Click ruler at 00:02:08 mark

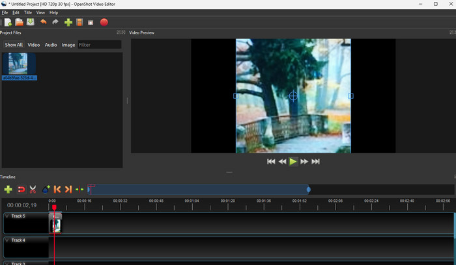[335, 201]
